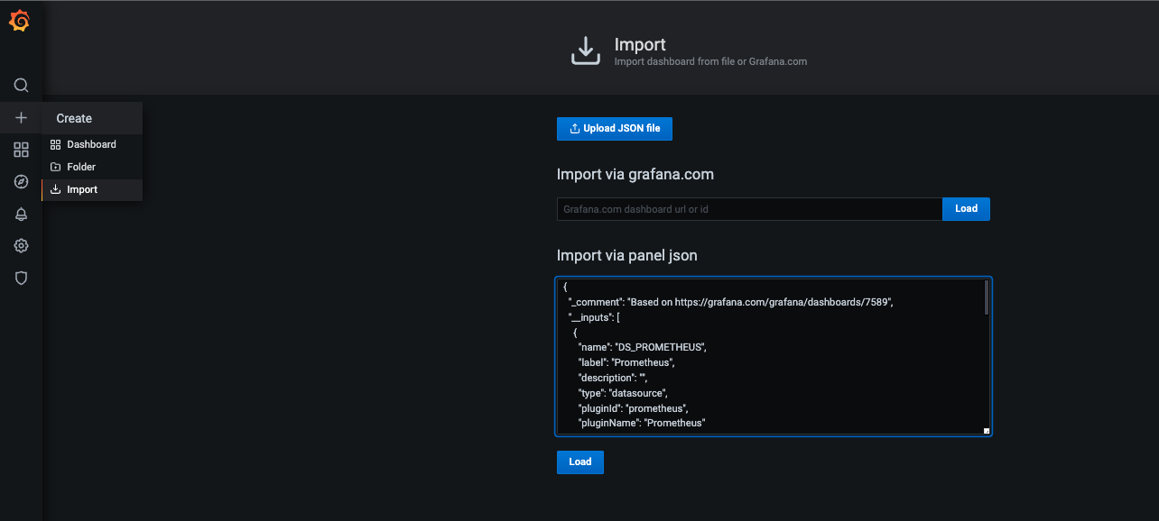Screen dimensions: 1159x521
Task: Click the json text area scrollbar
Action: coord(987,297)
